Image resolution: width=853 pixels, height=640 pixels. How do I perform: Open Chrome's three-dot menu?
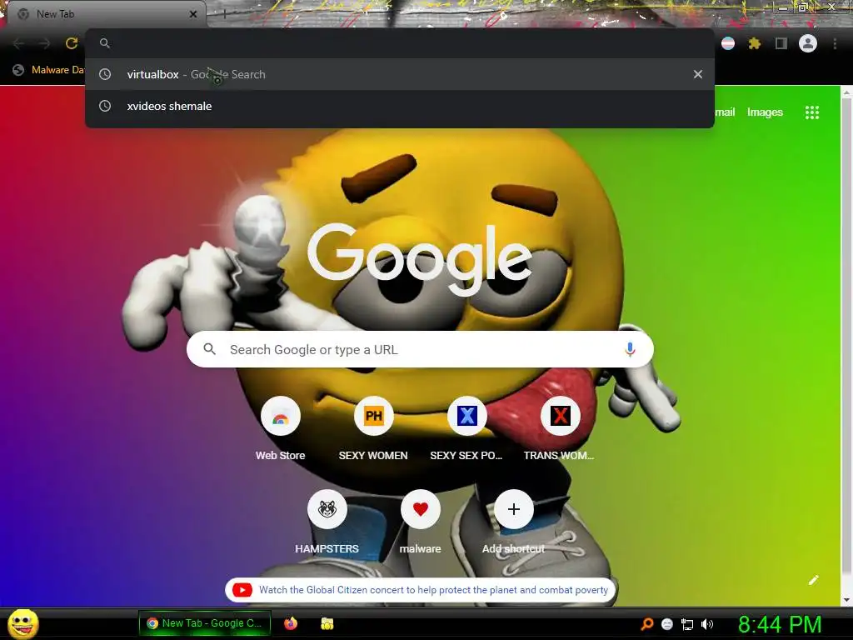pyautogui.click(x=835, y=43)
